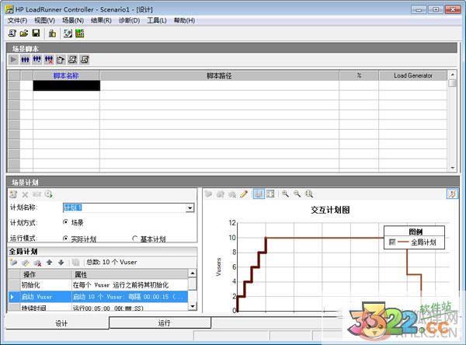Expand the 计划名称 dropdown arrow
The width and height of the screenshot is (466, 345).
tap(190, 208)
